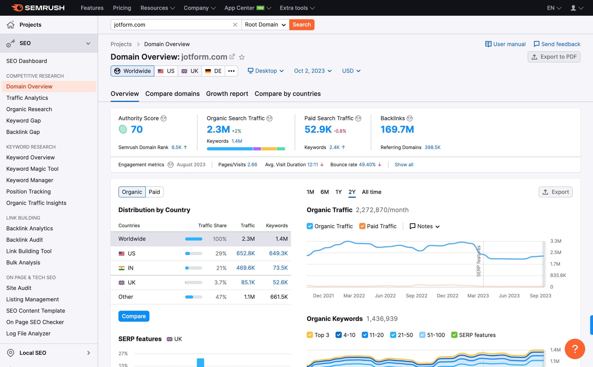
Task: Toggle the Paid Traffic checkbox
Action: [x=362, y=226]
